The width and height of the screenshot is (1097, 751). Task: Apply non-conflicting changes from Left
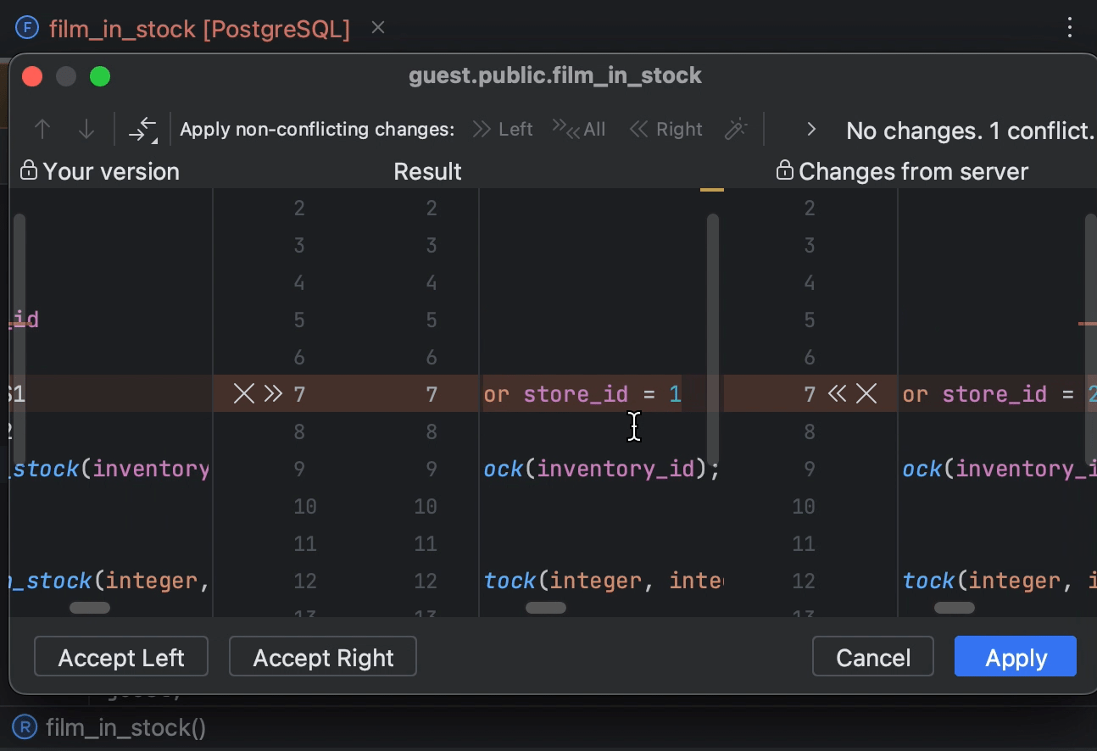[502, 130]
